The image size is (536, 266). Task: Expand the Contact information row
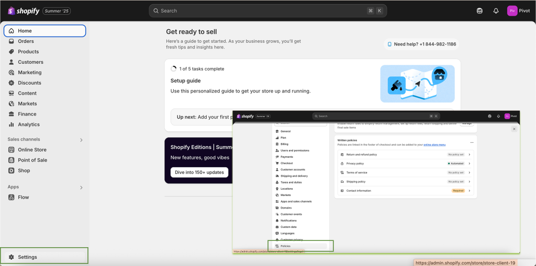click(406, 191)
